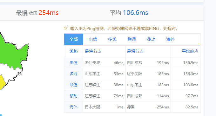Click 浙江宁波 fastest node cell
Image resolution: width=216 pixels, height=116 pixels.
pos(92,63)
